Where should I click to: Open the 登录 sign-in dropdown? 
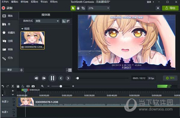click(150, 2)
